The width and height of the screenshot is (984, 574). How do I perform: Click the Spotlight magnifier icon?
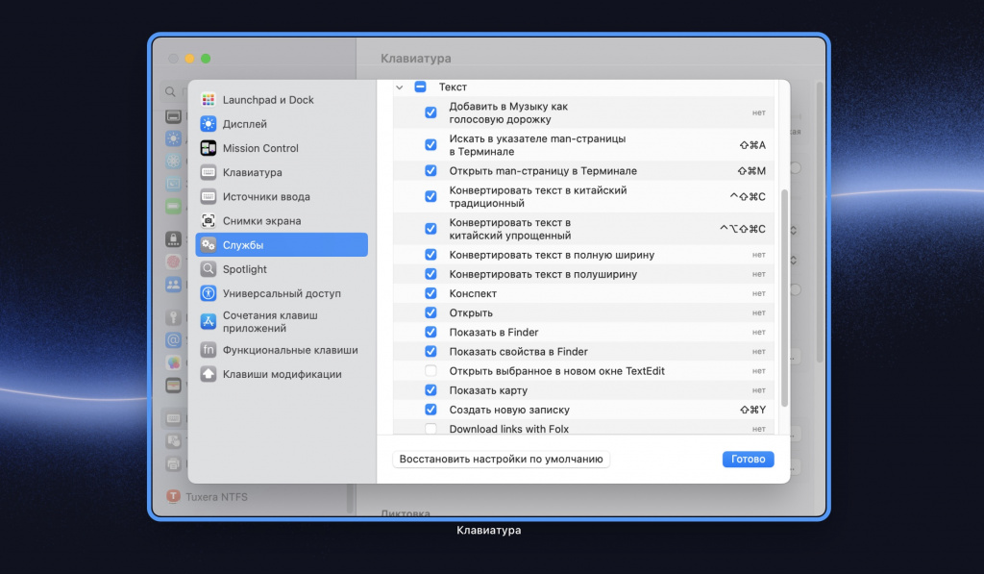tap(208, 269)
